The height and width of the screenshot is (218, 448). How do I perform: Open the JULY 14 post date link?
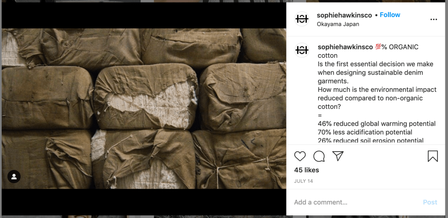click(x=303, y=181)
